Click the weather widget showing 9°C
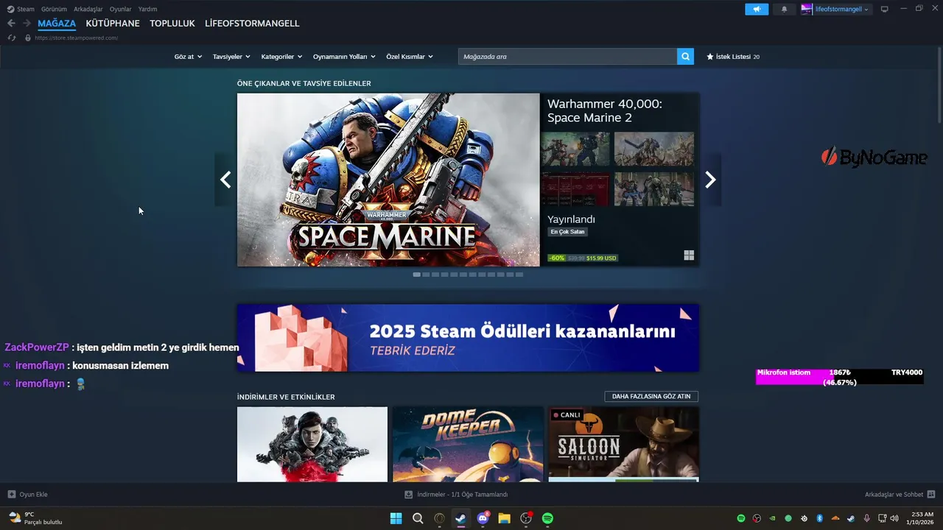Screen dimensions: 943x530 [35, 518]
